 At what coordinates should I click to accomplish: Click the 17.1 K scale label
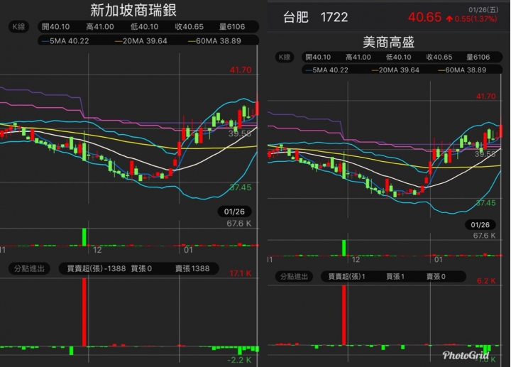click(x=241, y=273)
